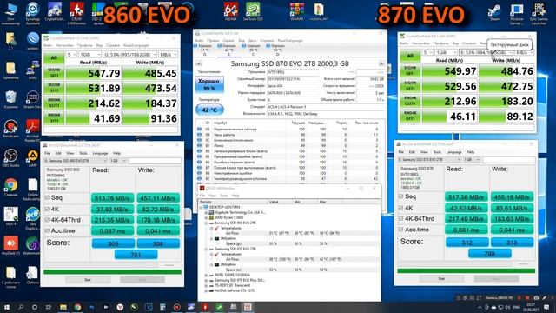Screen dimensions: 556x313
Task: Click next disk arrow in CrystalDiskInfo header
Action: pos(381,63)
